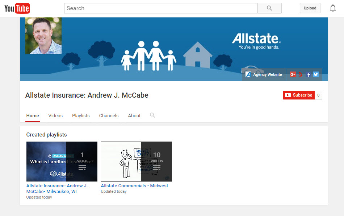
Task: Switch to the Channels tab
Action: coord(109,116)
